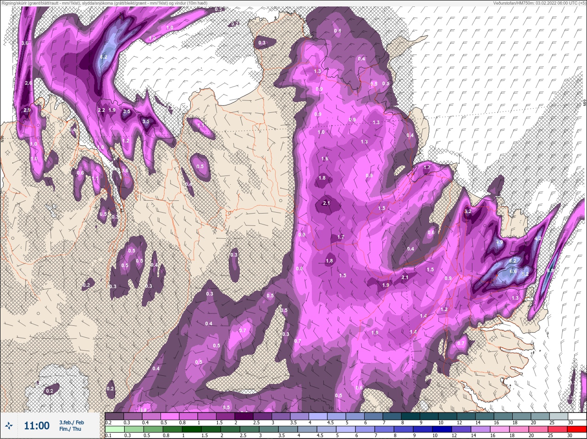Click the 3.0 precipitation value on the map
Screen dimensions: 587x439
click(25, 43)
